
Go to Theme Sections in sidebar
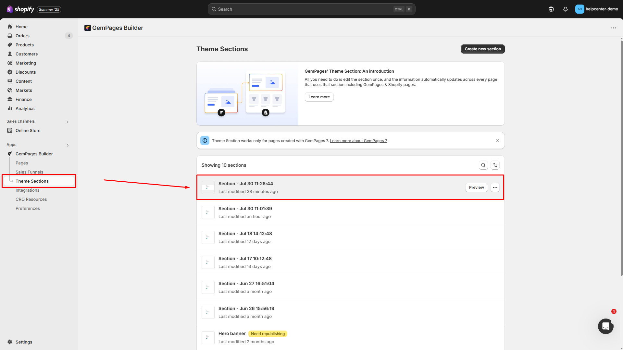point(32,181)
